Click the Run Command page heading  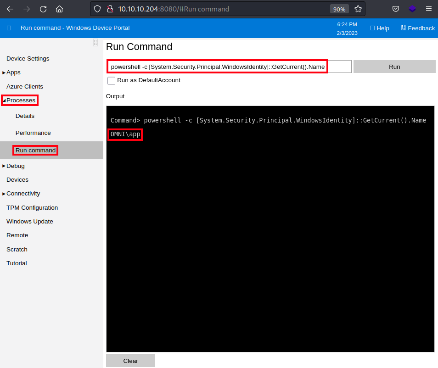click(x=139, y=47)
